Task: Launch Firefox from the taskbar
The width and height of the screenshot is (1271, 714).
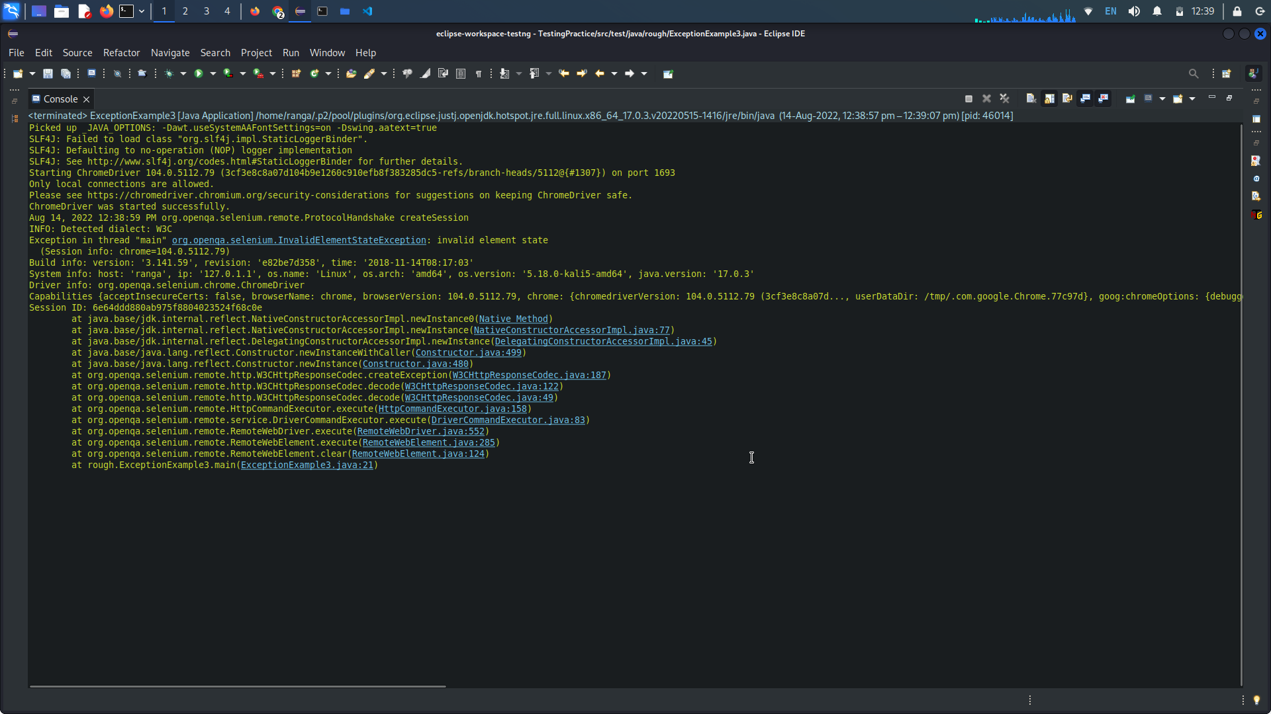Action: 106,11
